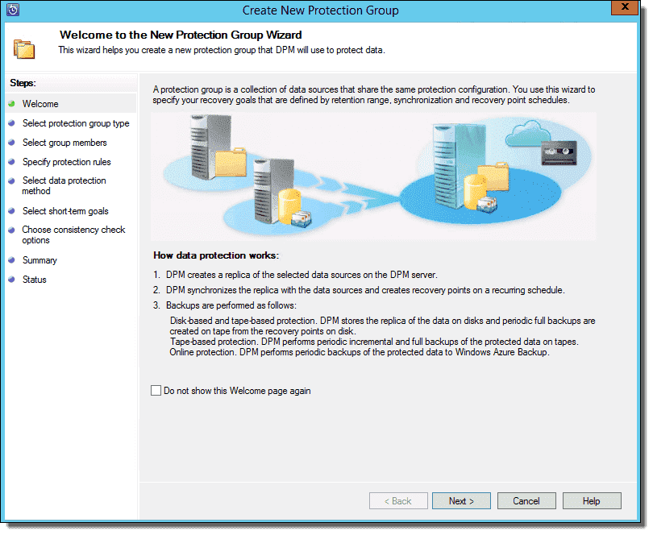Close the Create New Protection Group window
This screenshot has width=653, height=535.
click(x=625, y=7)
